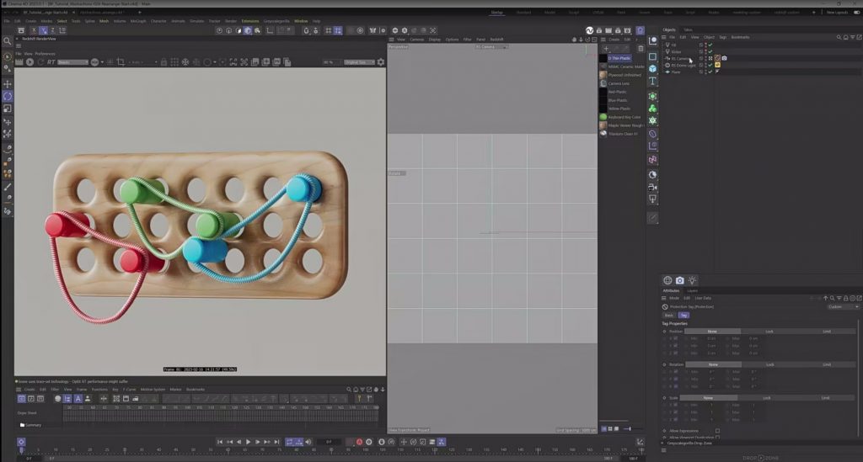Viewport: 863px width, 462px height.
Task: Open RenderView settings gear icon
Action: tap(380, 62)
